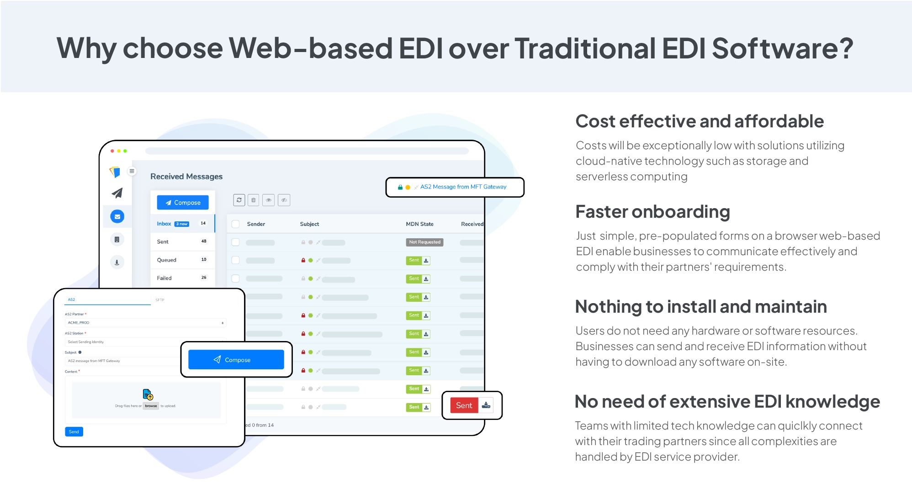Viewport: 912px width, 493px height.
Task: Click the Compose button in sidebar
Action: point(182,203)
